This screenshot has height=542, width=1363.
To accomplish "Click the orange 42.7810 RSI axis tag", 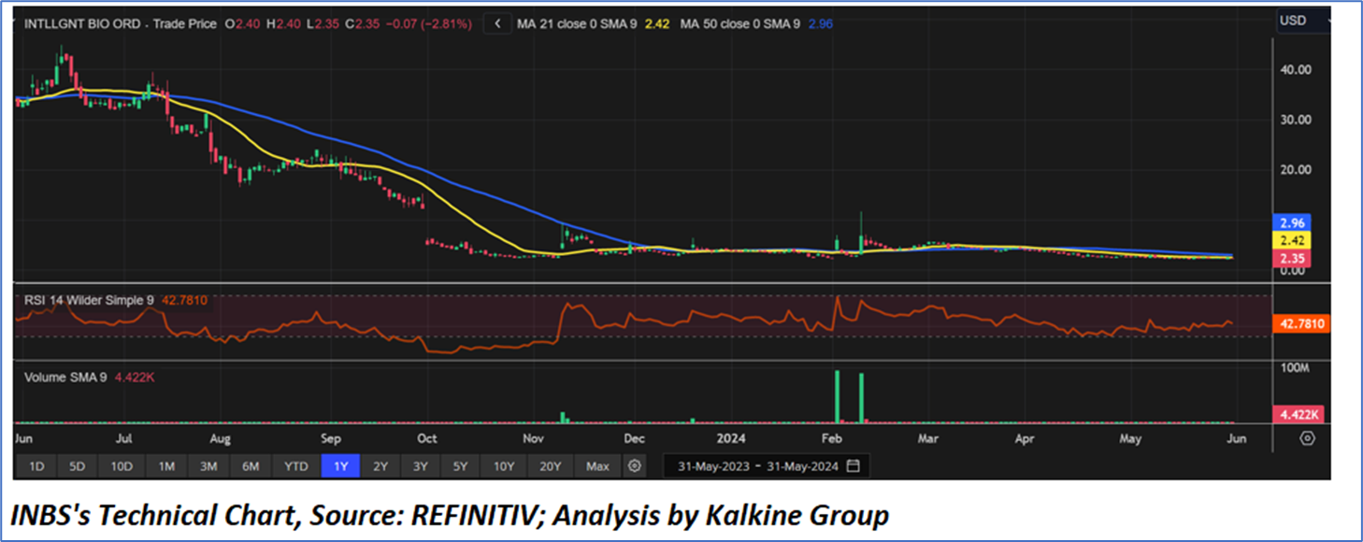I will (x=1299, y=323).
